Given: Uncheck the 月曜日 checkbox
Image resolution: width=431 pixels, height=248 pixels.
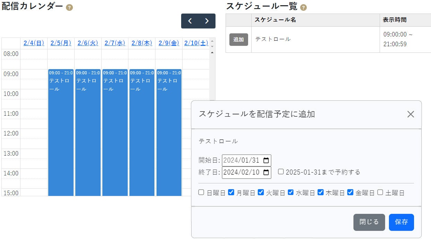Looking at the screenshot, I should (231, 192).
